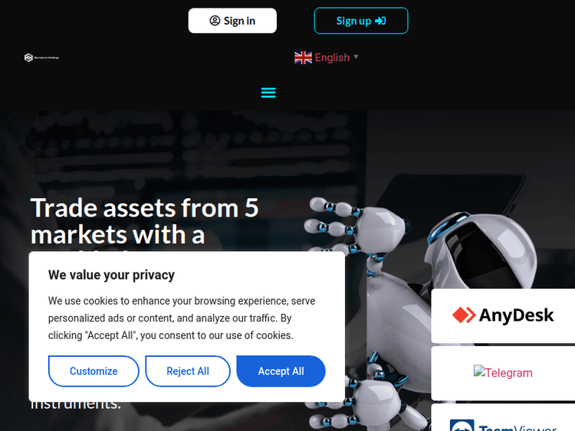Open Customize cookie preferences
The height and width of the screenshot is (431, 575).
[x=94, y=371]
